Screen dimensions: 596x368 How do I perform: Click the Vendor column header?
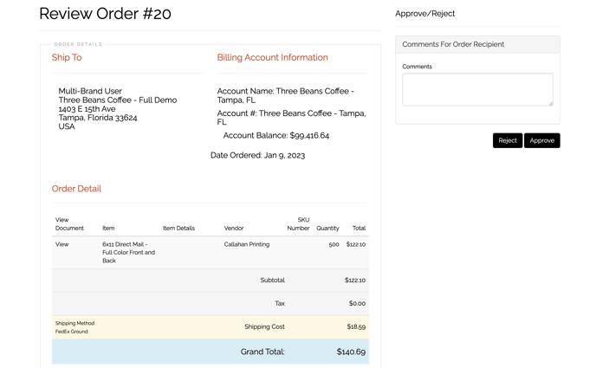[x=234, y=228]
